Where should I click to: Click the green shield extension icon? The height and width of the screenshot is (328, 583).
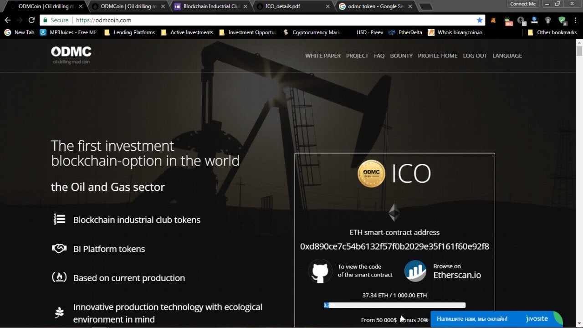(x=563, y=20)
